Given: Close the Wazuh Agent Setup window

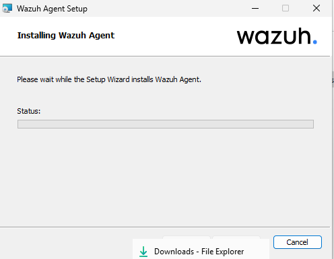Looking at the screenshot, I should click(316, 8).
